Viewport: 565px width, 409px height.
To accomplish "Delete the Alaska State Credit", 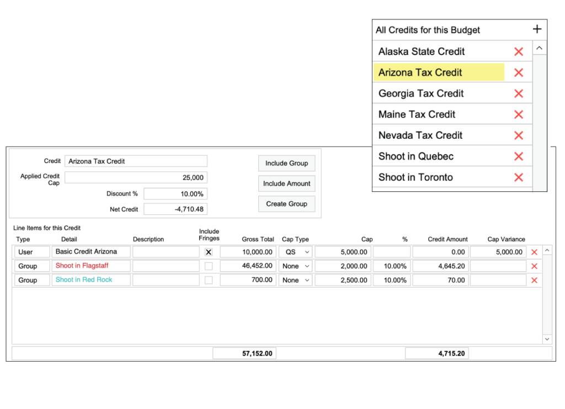I will [519, 51].
